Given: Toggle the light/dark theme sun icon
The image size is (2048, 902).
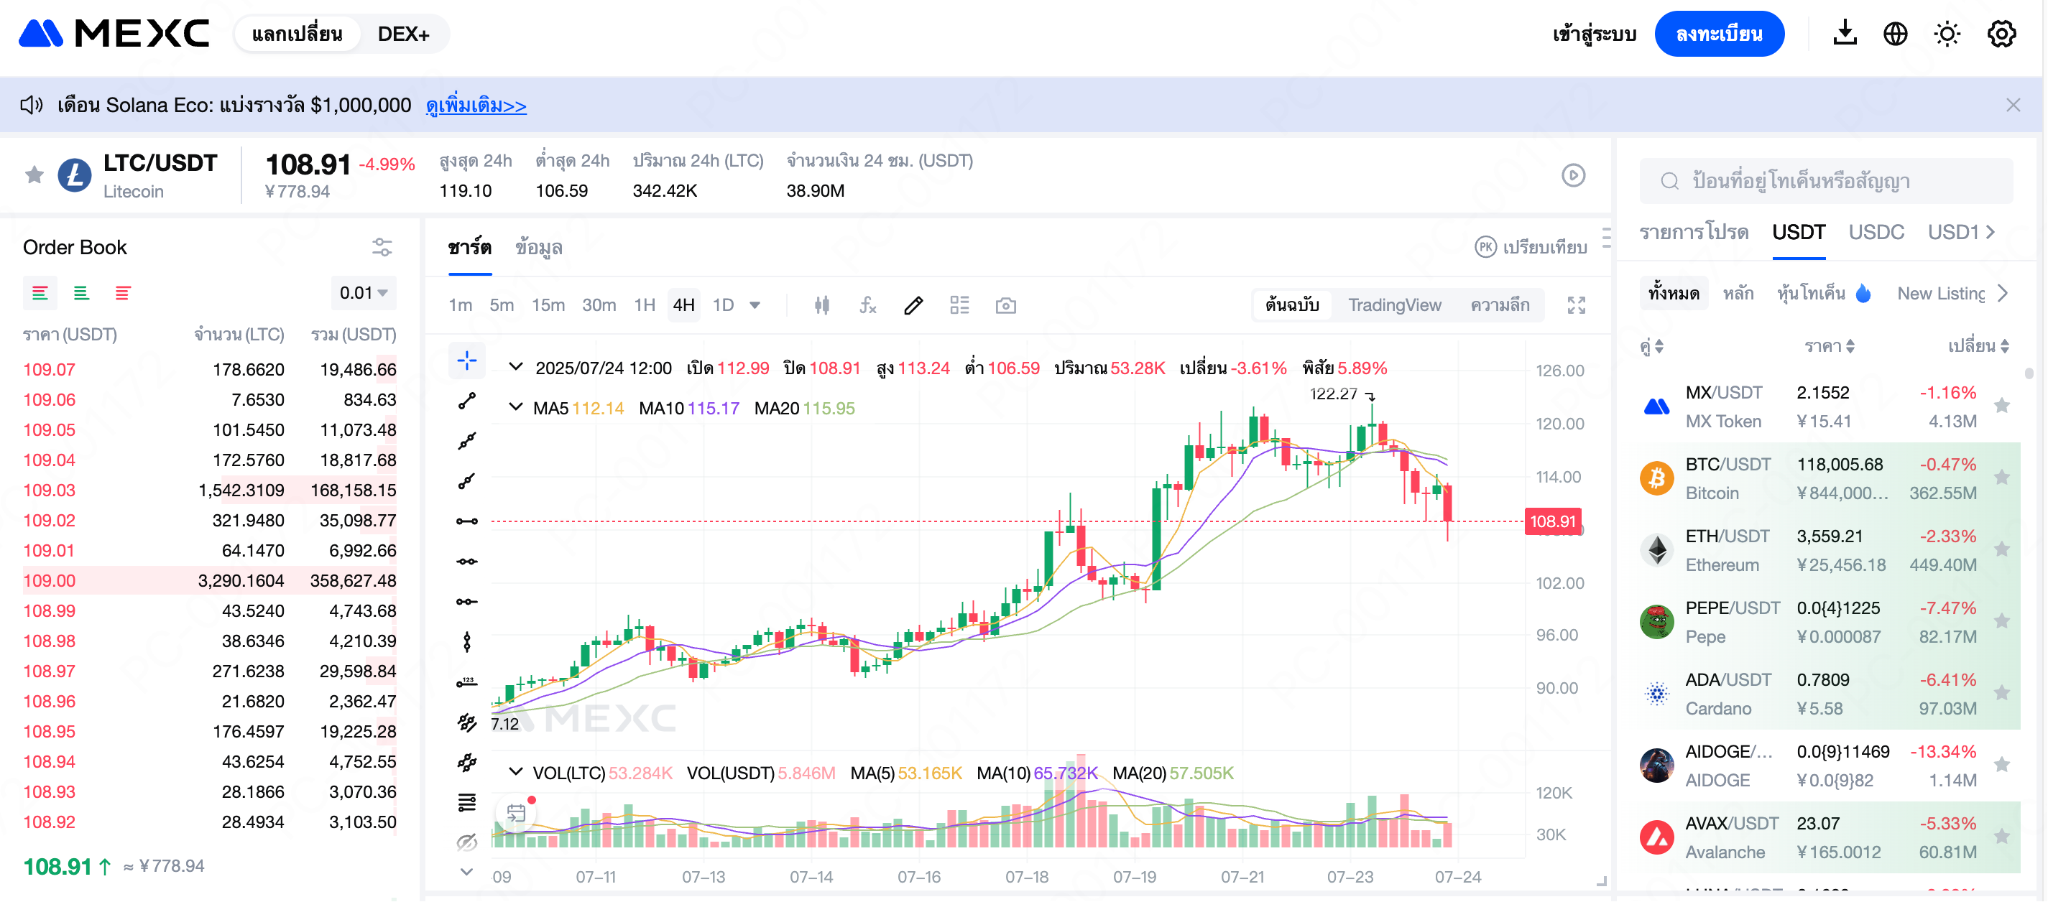Looking at the screenshot, I should (1947, 34).
